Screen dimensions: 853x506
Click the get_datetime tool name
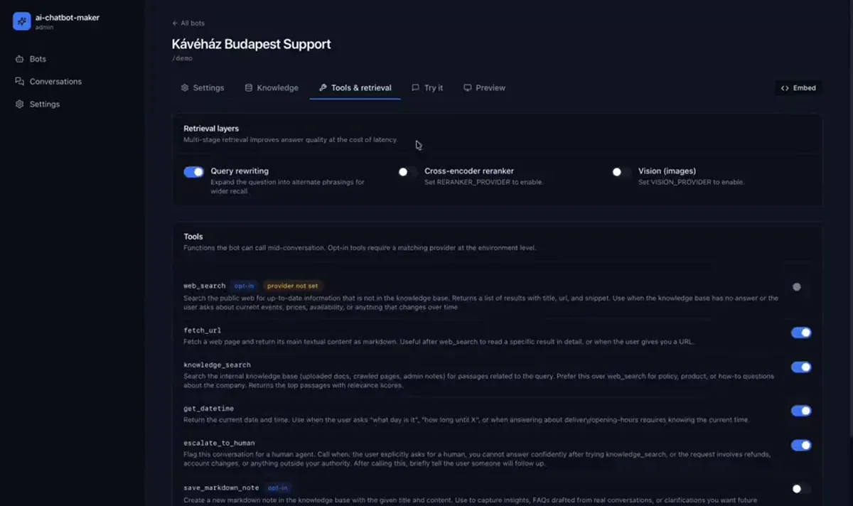[209, 409]
